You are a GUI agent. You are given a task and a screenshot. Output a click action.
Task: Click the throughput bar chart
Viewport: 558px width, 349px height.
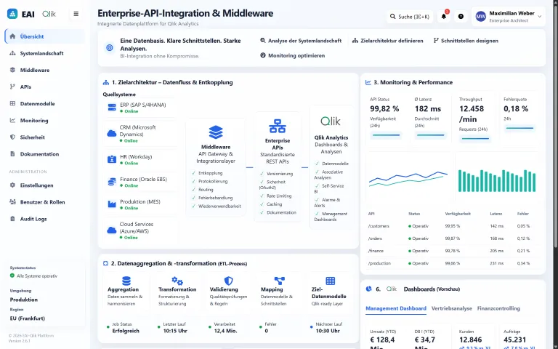(497, 181)
